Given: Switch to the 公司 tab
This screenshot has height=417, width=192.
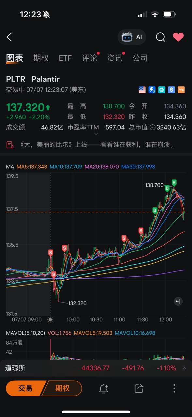Looking at the screenshot, I should click(140, 58).
